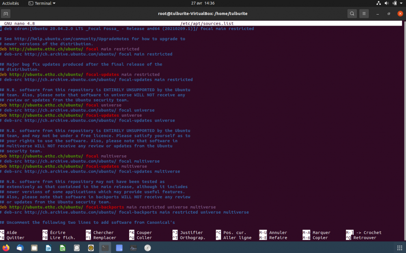The width and height of the screenshot is (406, 253).
Task: Place cursor on 'focal main restricted' deb line
Action: point(70,49)
